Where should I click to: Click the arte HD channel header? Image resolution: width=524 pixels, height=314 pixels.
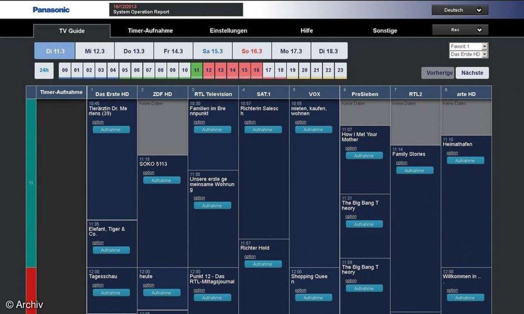click(466, 92)
